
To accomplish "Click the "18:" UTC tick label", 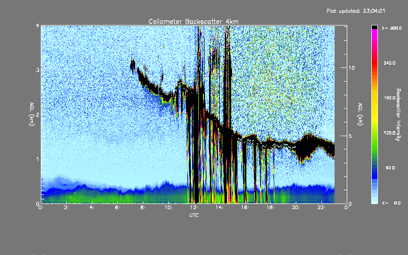I will point(270,208).
